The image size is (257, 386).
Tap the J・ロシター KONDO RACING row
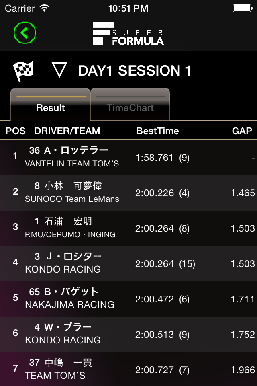pos(128,263)
